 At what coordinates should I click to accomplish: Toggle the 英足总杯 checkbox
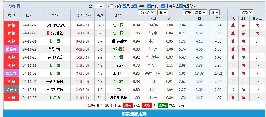coord(180,6)
